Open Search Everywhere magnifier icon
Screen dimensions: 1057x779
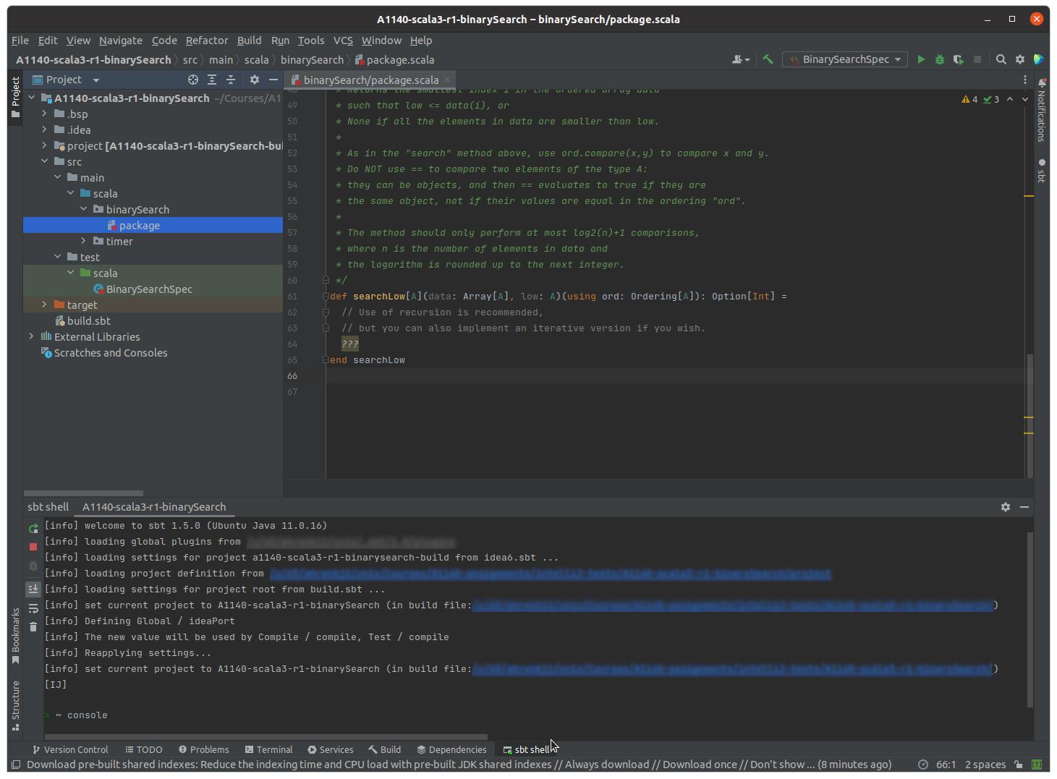1001,59
